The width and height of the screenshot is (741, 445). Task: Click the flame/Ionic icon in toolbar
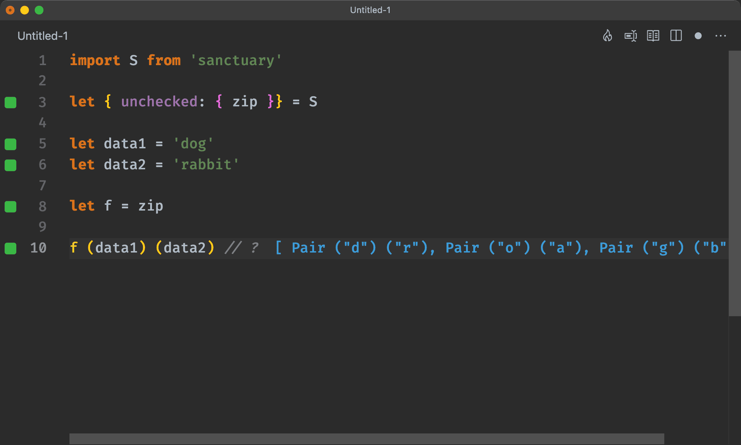coord(607,35)
